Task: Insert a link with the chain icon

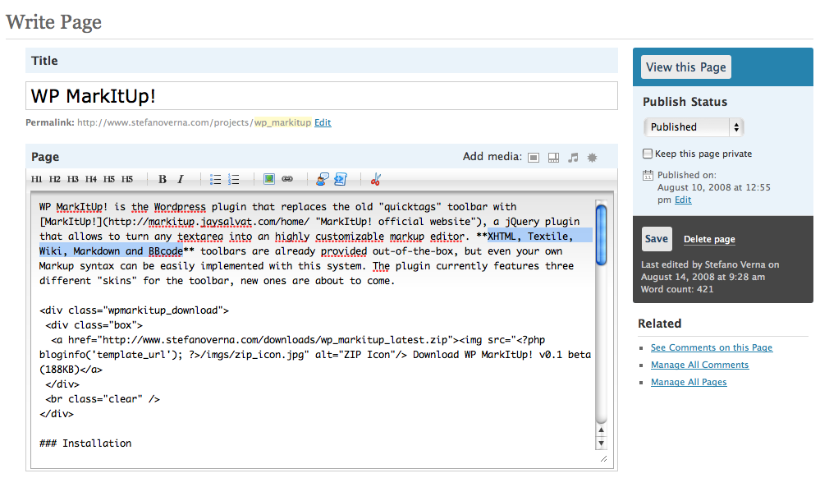Action: coord(287,179)
